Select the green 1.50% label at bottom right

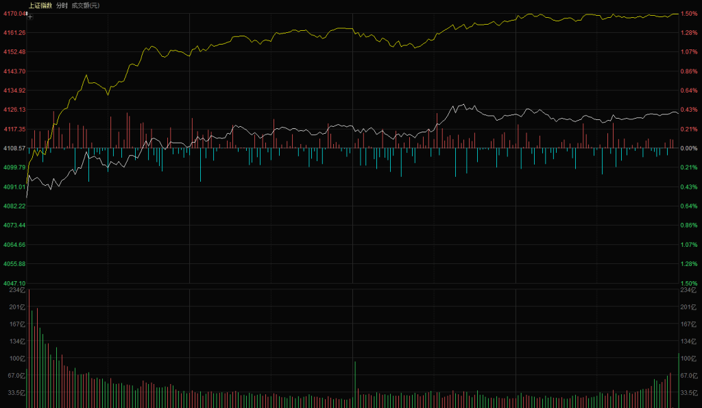(x=689, y=283)
